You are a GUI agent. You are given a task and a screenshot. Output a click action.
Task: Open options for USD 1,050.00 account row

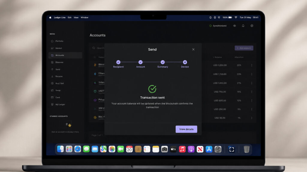point(252,83)
